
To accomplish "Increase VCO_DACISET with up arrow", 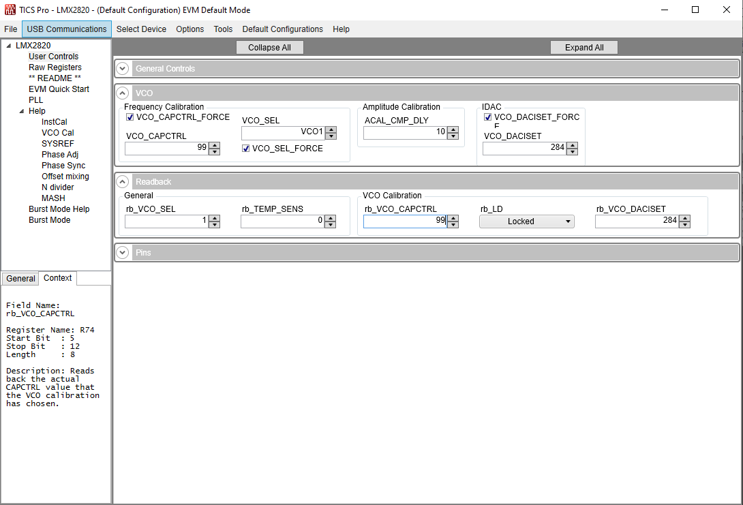I will [x=573, y=145].
